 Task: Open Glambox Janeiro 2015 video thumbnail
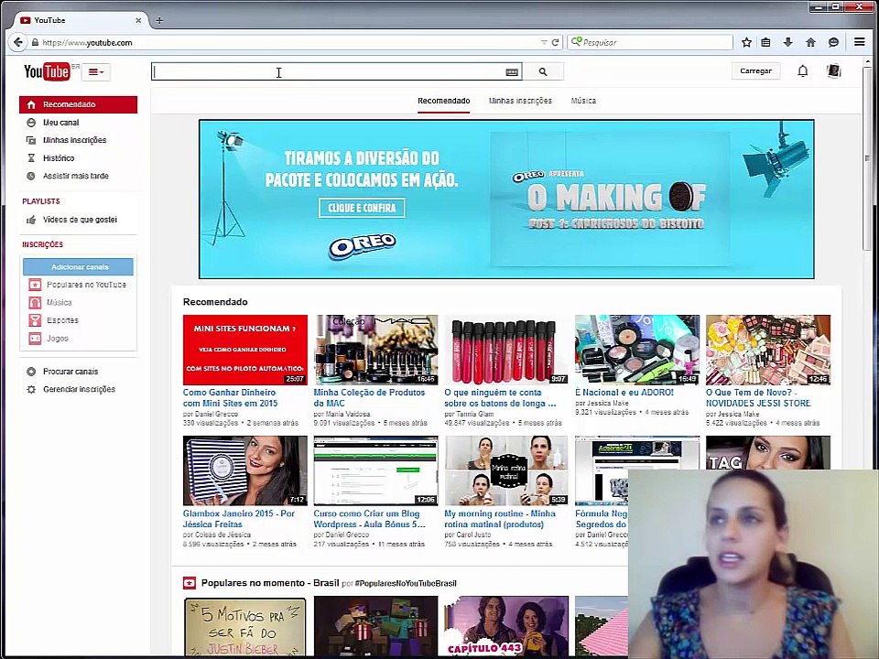tap(245, 470)
